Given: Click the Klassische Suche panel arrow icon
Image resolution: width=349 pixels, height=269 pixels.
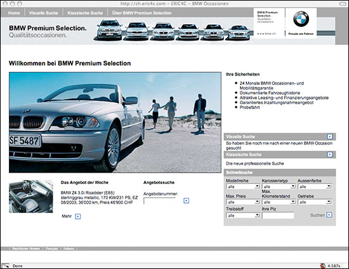Looking at the screenshot, I should [329, 154].
